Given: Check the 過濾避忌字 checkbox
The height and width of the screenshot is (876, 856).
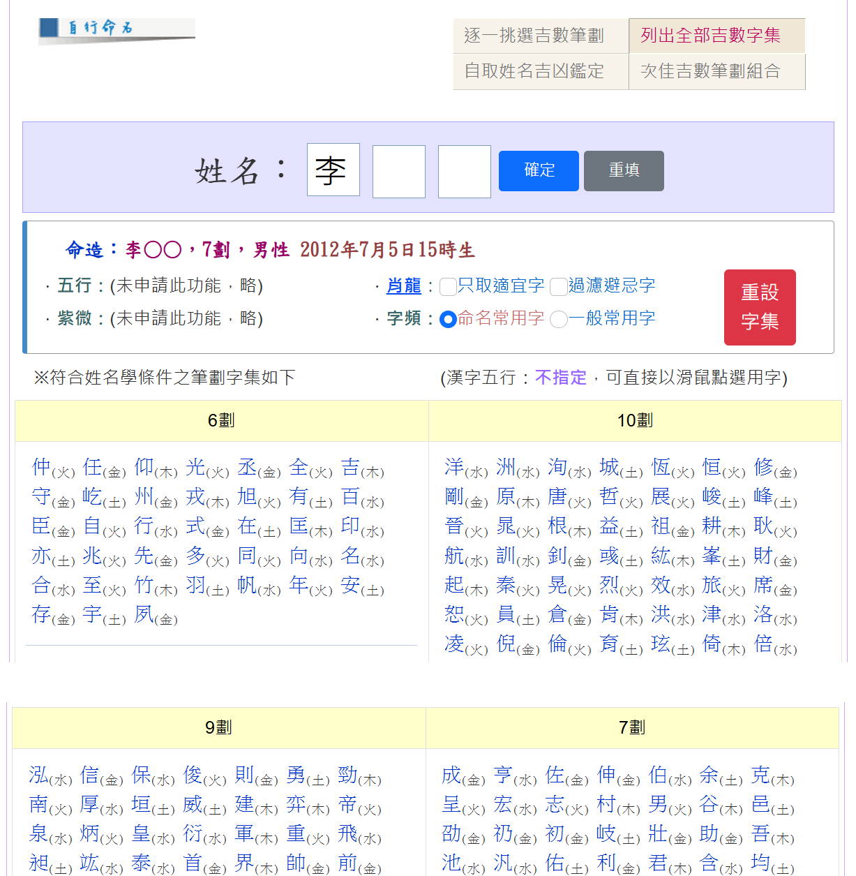Looking at the screenshot, I should tap(559, 286).
